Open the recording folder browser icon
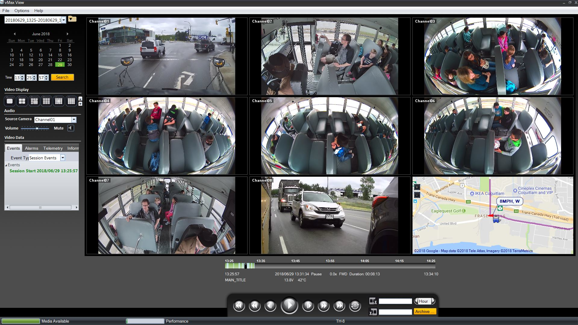The width and height of the screenshot is (578, 325). click(71, 19)
